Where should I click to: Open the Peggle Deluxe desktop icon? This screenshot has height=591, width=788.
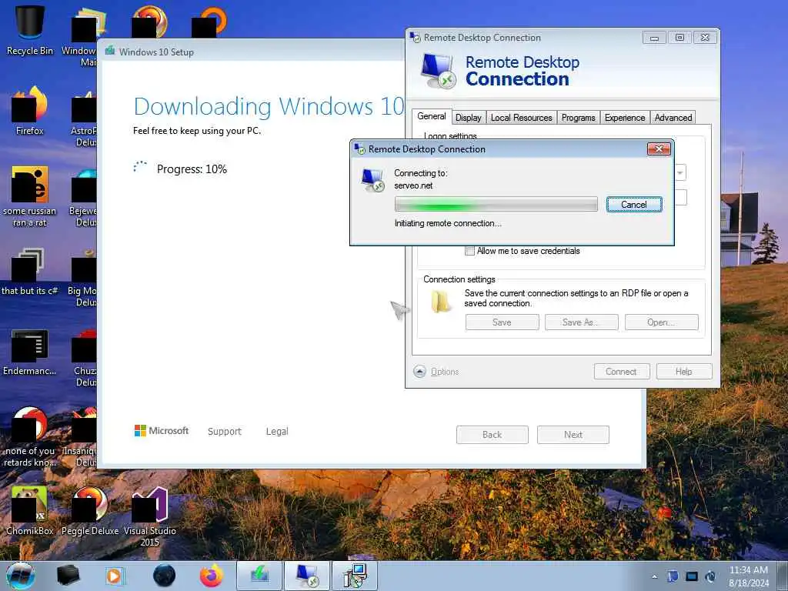tap(90, 510)
